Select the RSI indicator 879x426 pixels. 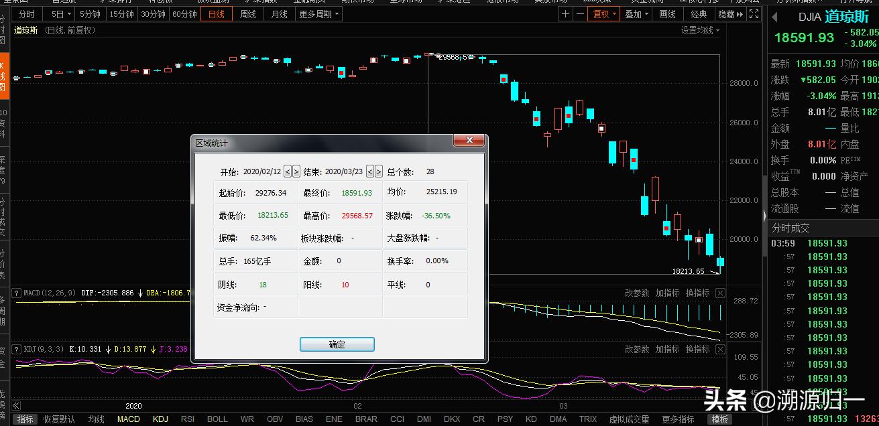click(x=188, y=419)
